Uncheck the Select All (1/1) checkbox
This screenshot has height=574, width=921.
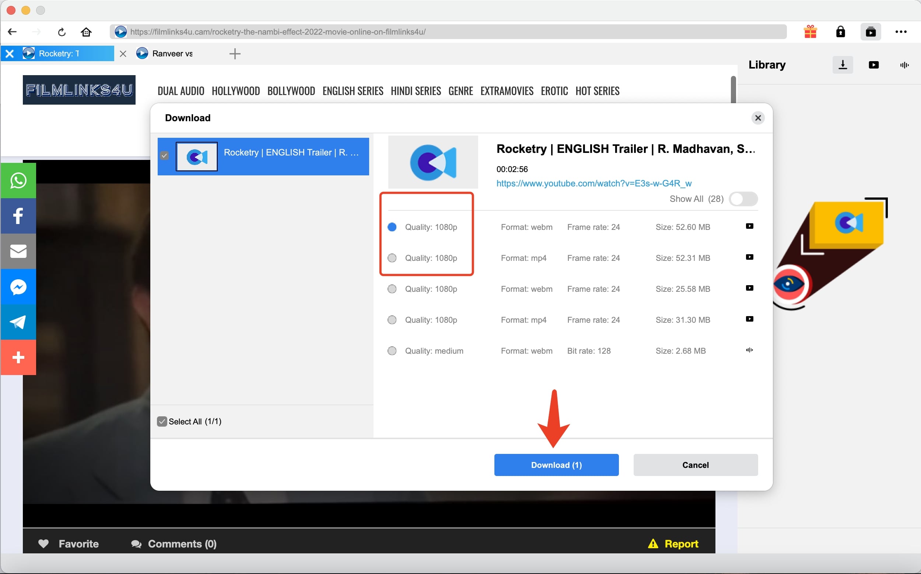click(162, 421)
